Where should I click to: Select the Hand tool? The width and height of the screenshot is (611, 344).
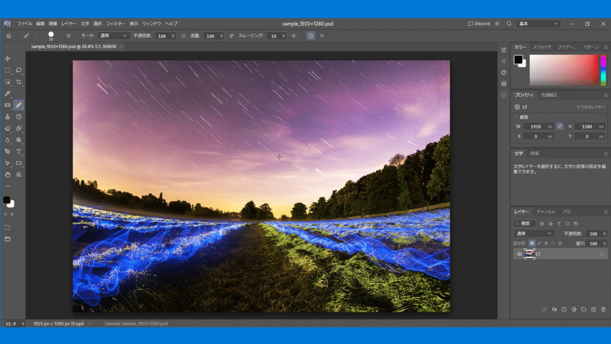pos(7,175)
